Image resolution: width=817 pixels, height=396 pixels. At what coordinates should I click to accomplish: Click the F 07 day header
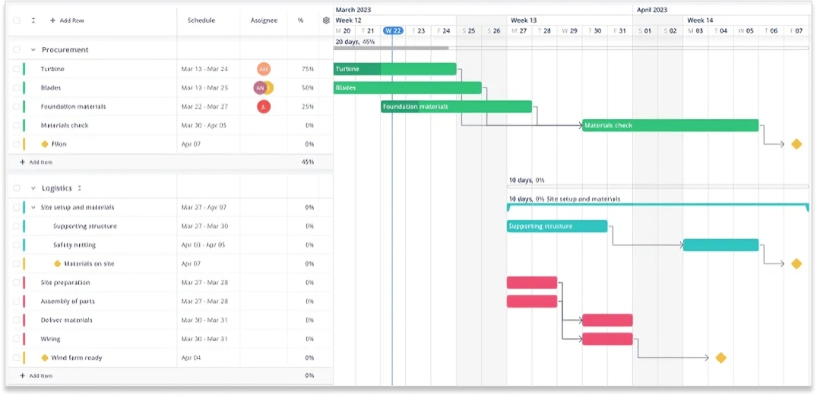796,30
